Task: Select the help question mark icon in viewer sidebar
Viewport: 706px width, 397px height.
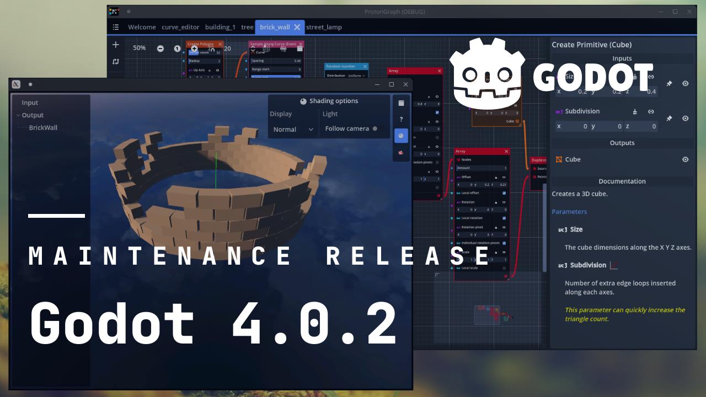Action: pos(401,119)
